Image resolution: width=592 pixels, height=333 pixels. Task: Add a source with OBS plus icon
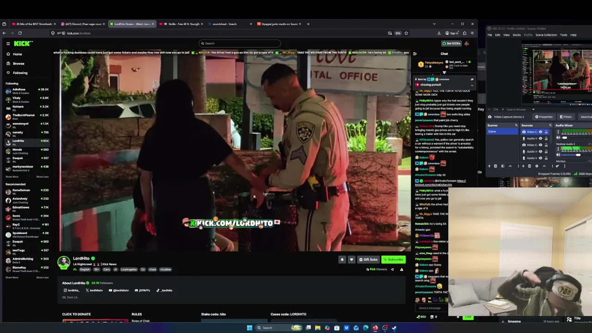click(523, 166)
